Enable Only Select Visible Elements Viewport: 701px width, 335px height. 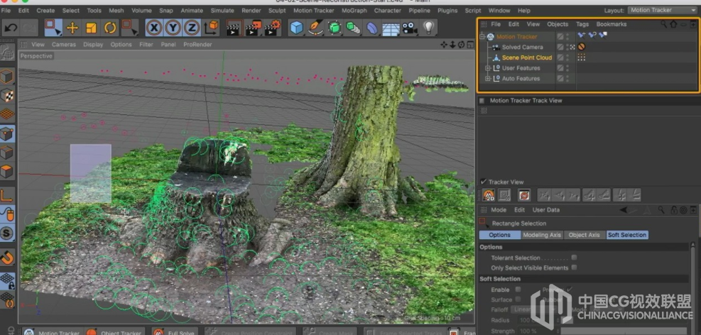[x=574, y=268]
